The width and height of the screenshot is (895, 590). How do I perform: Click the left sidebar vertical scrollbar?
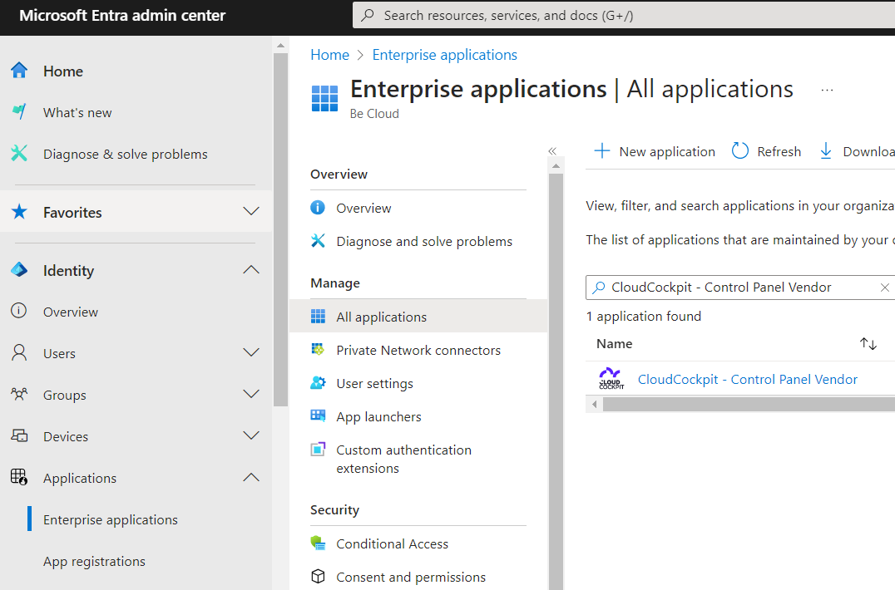[x=280, y=229]
